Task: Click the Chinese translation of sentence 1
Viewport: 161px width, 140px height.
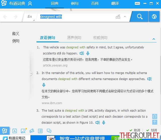Action: tap(88, 59)
